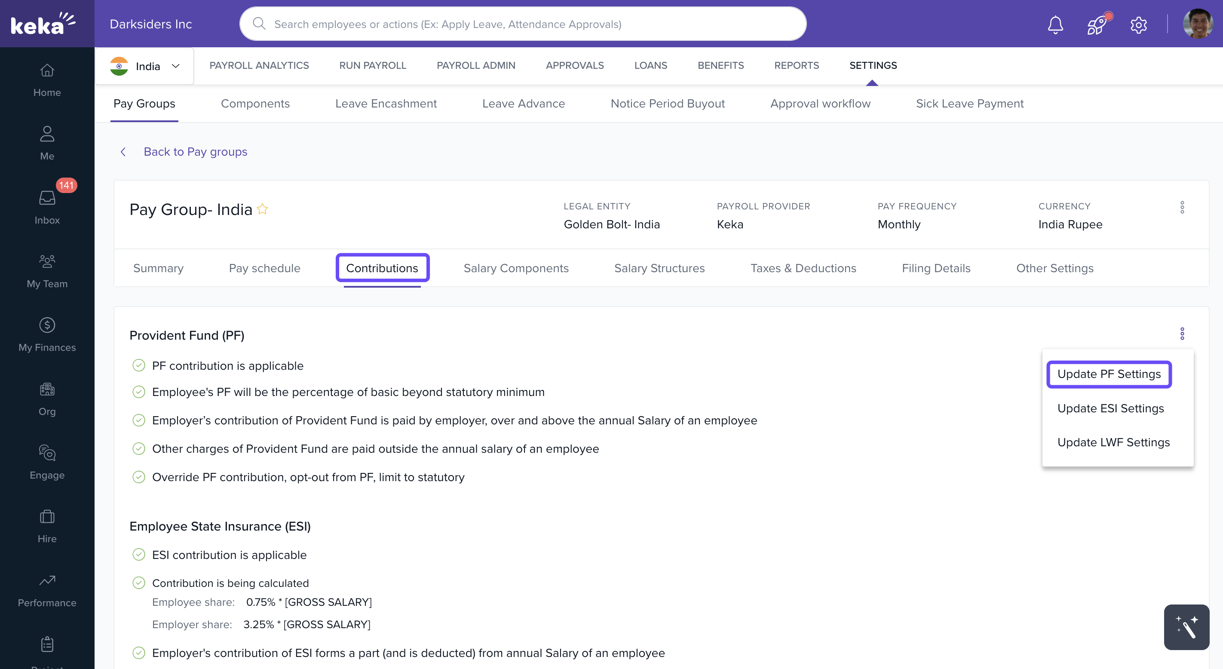This screenshot has height=669, width=1223.
Task: Open the notifications bell icon
Action: pos(1055,24)
